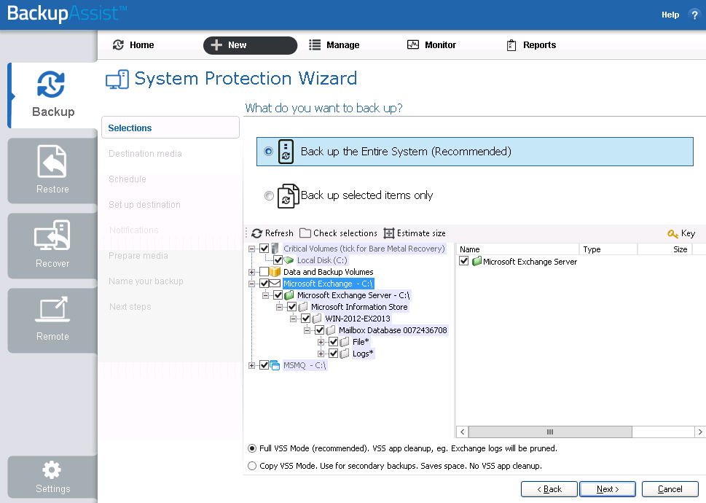The height and width of the screenshot is (503, 706).
Task: Switch to the Monitor tab
Action: tap(431, 45)
